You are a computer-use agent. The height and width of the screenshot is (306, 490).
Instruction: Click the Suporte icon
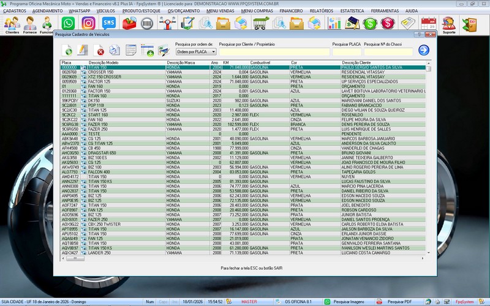click(x=449, y=24)
